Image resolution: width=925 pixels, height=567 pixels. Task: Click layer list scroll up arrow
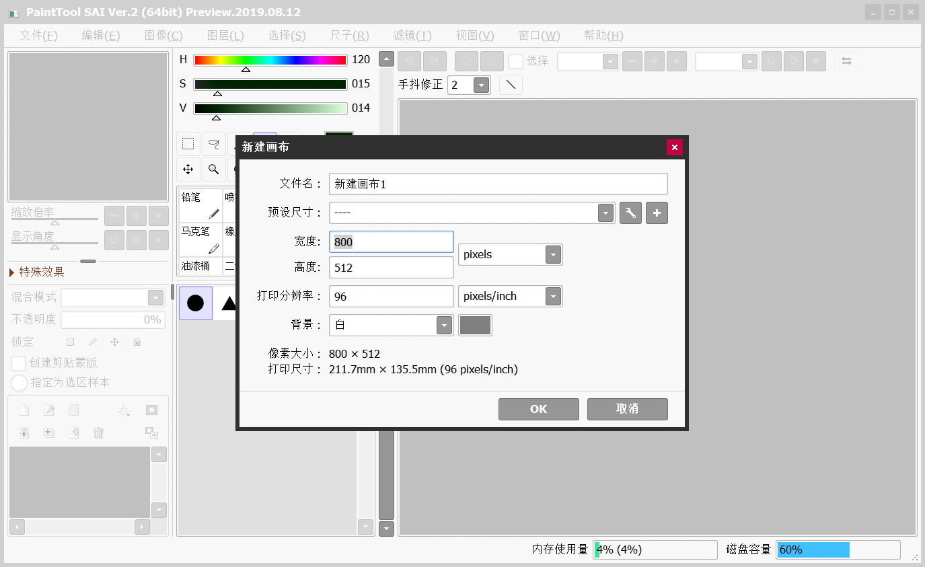[159, 455]
